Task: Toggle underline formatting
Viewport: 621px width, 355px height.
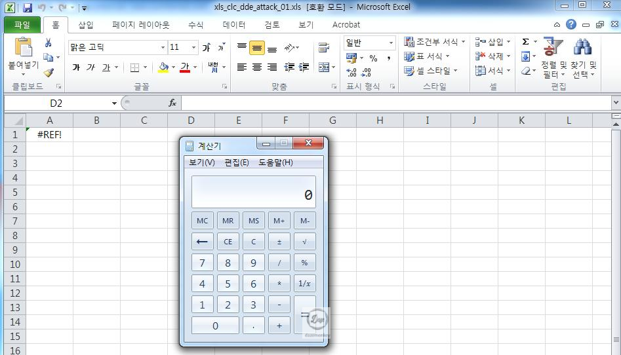Action: click(x=106, y=67)
